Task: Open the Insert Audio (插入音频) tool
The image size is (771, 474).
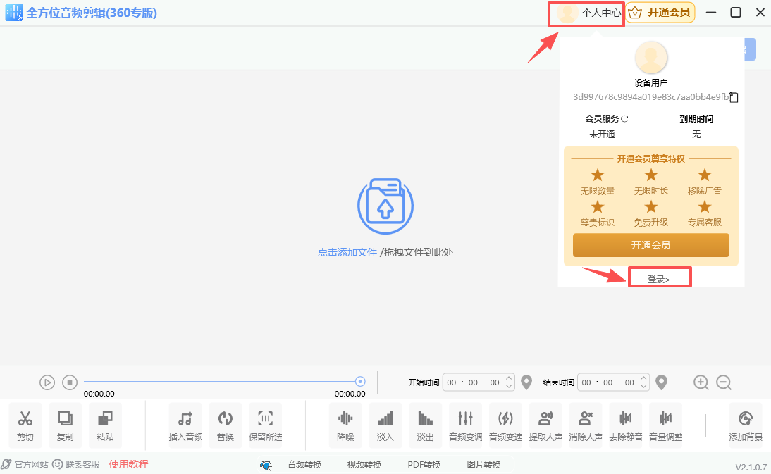Action: click(185, 425)
